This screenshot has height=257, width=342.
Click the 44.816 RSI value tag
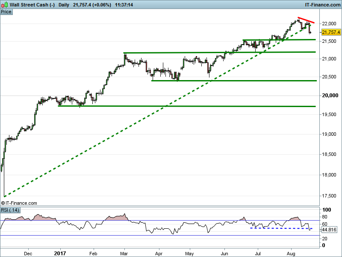(329, 230)
